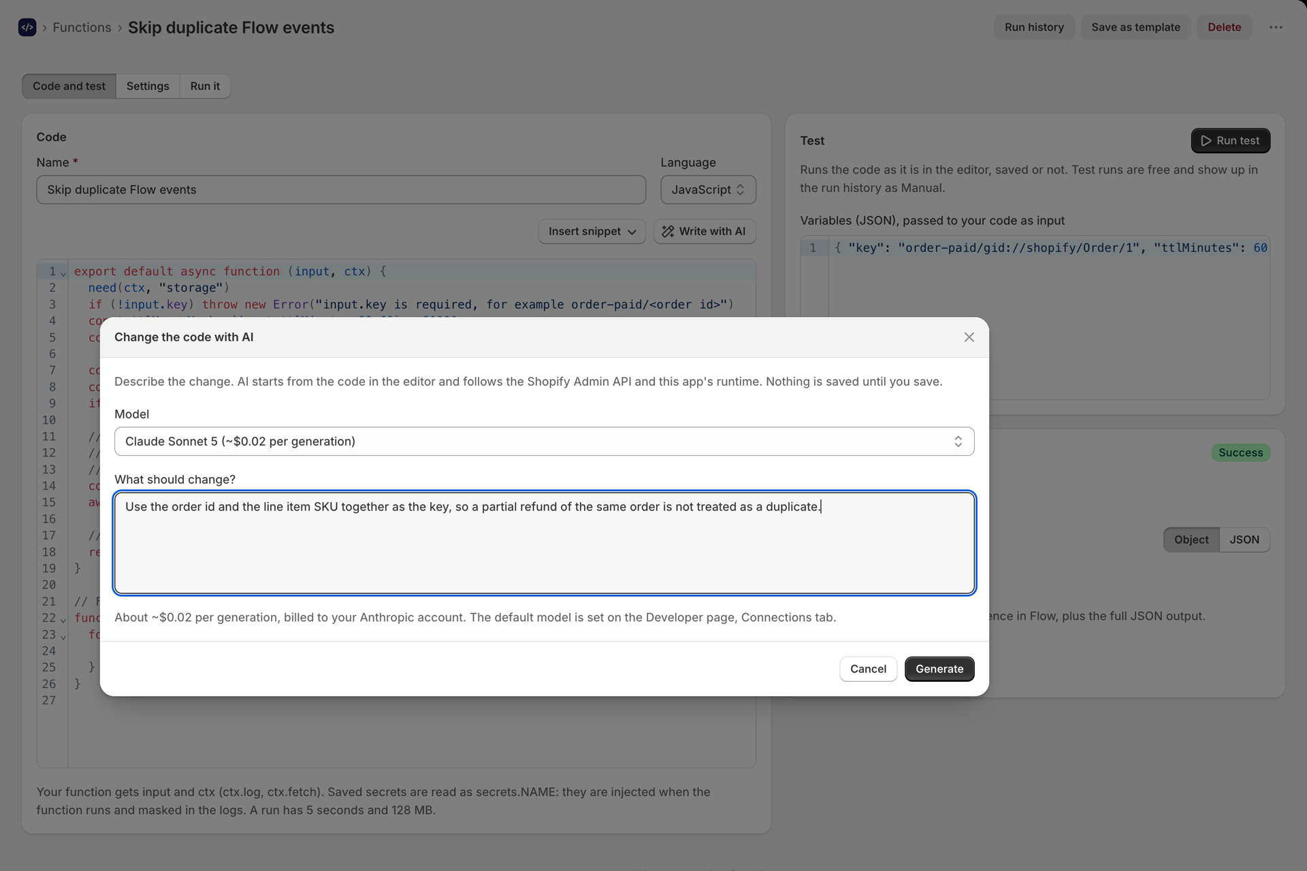Switch to the Settings tab
1307x871 pixels.
click(x=148, y=86)
